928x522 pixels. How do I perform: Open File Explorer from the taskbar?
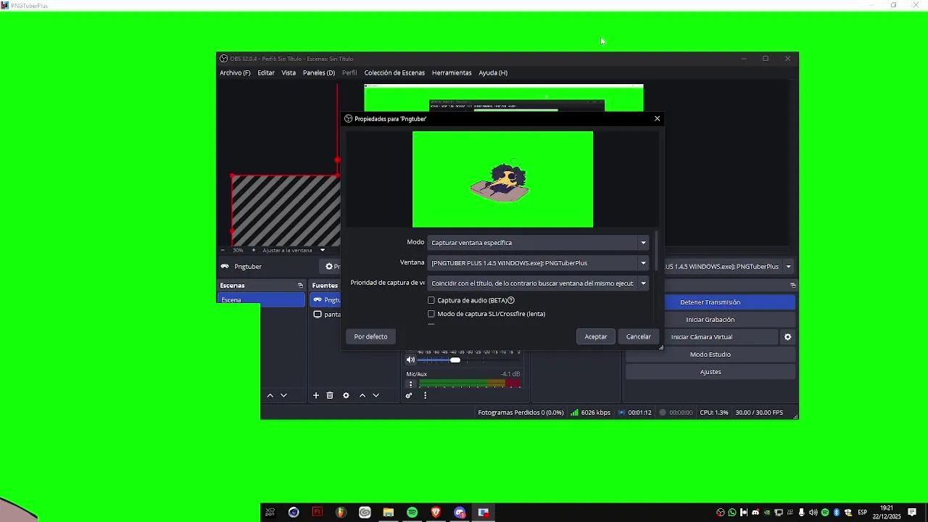(x=389, y=513)
